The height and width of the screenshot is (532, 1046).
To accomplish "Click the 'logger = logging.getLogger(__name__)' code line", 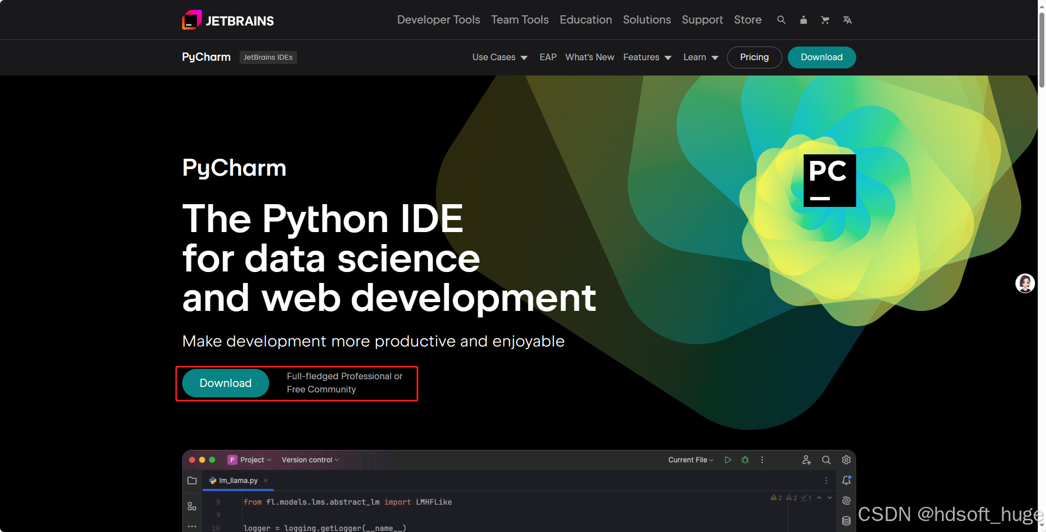I will click(x=324, y=528).
